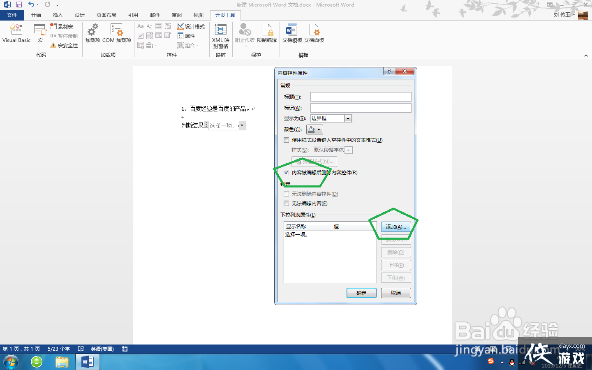Click the Sogou input method tray icon
The height and width of the screenshot is (370, 592).
coord(490,362)
